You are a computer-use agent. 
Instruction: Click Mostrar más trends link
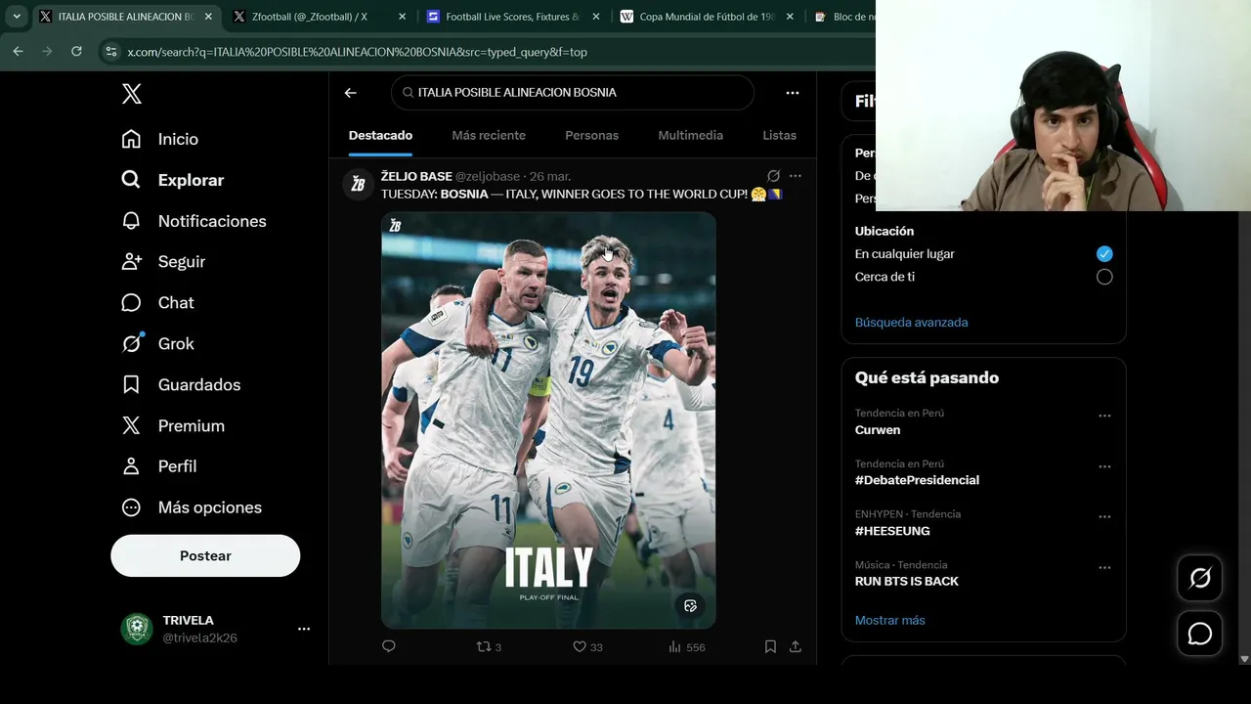point(889,620)
